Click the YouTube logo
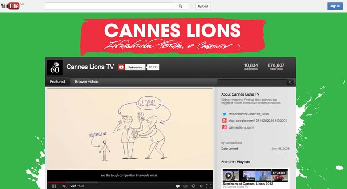This screenshot has height=189, width=347. (10, 6)
